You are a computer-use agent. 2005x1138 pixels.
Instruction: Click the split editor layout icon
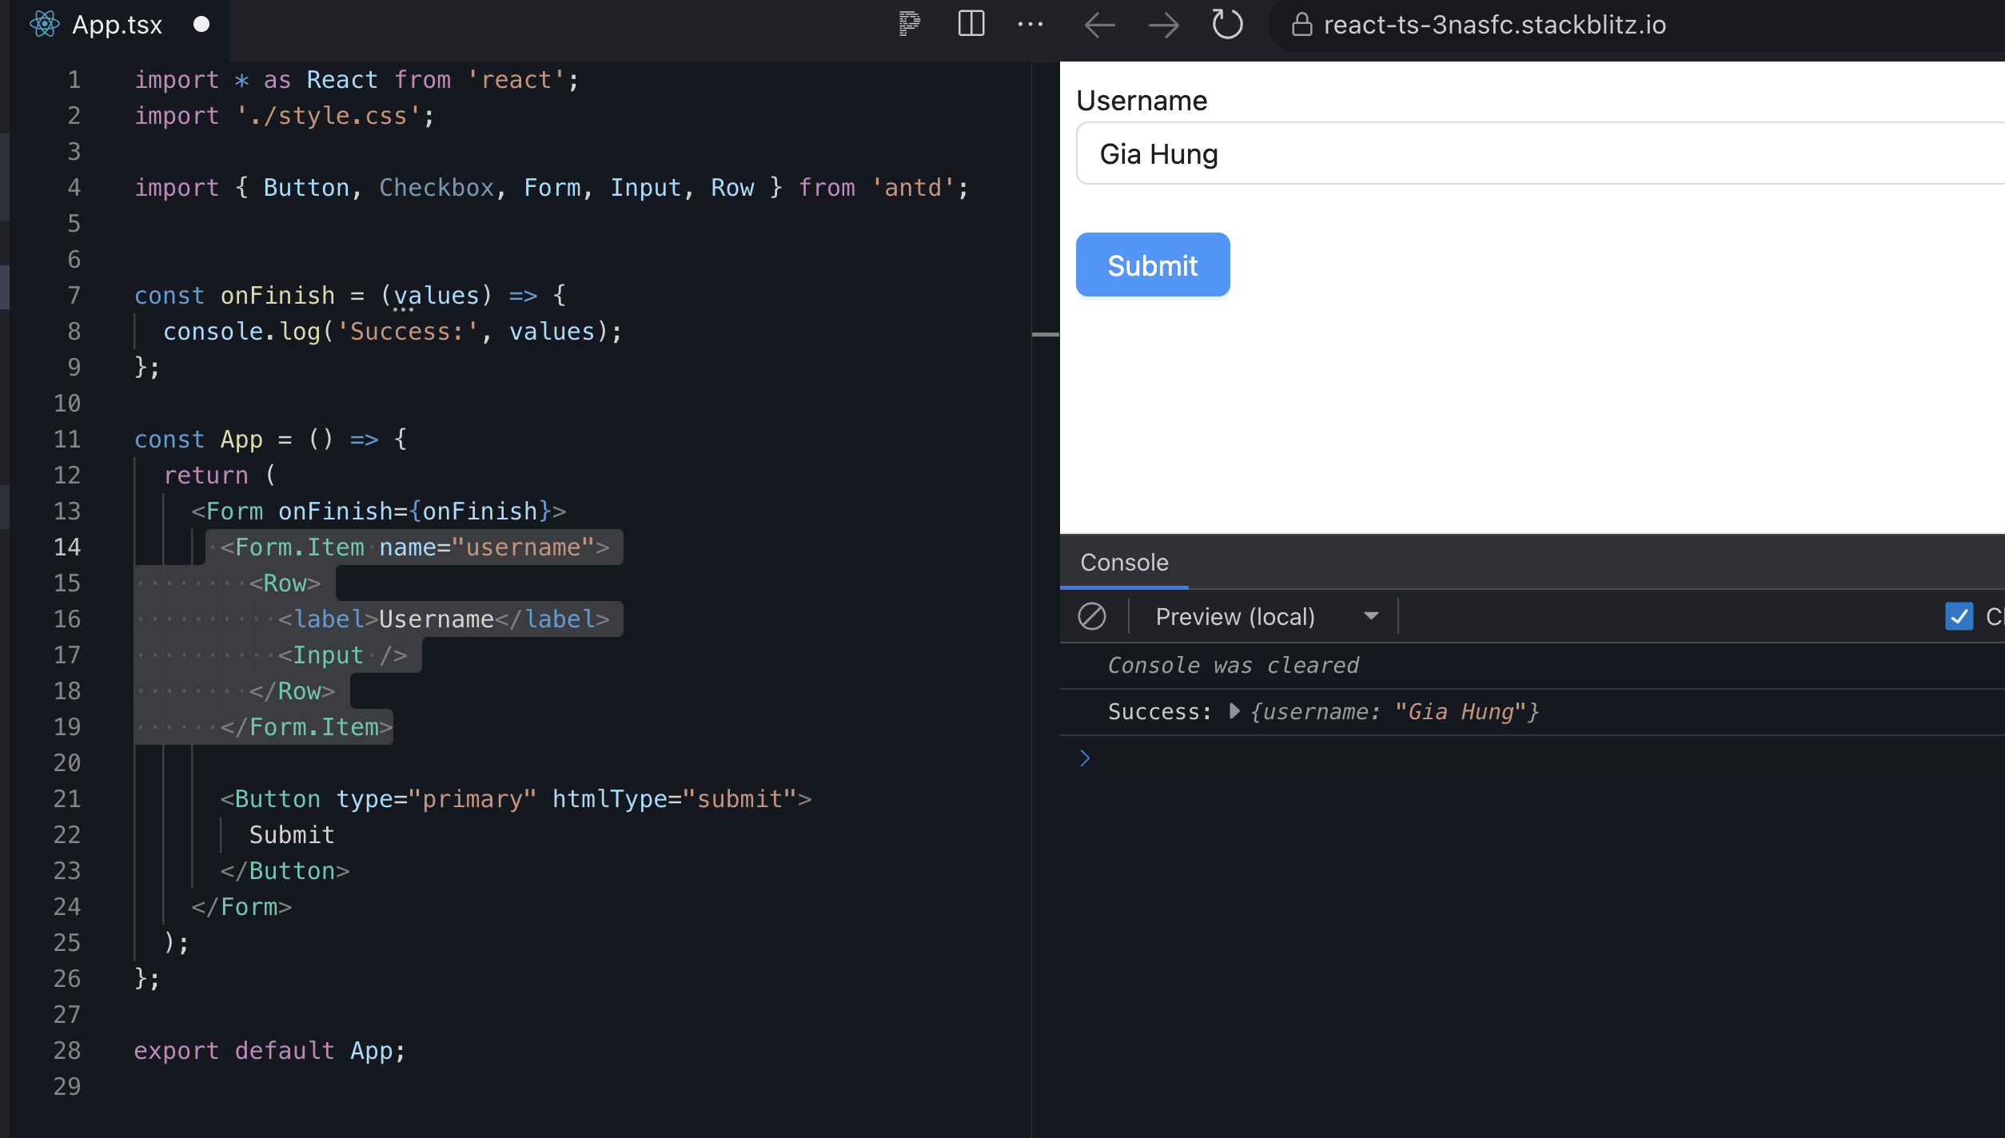pyautogui.click(x=972, y=23)
